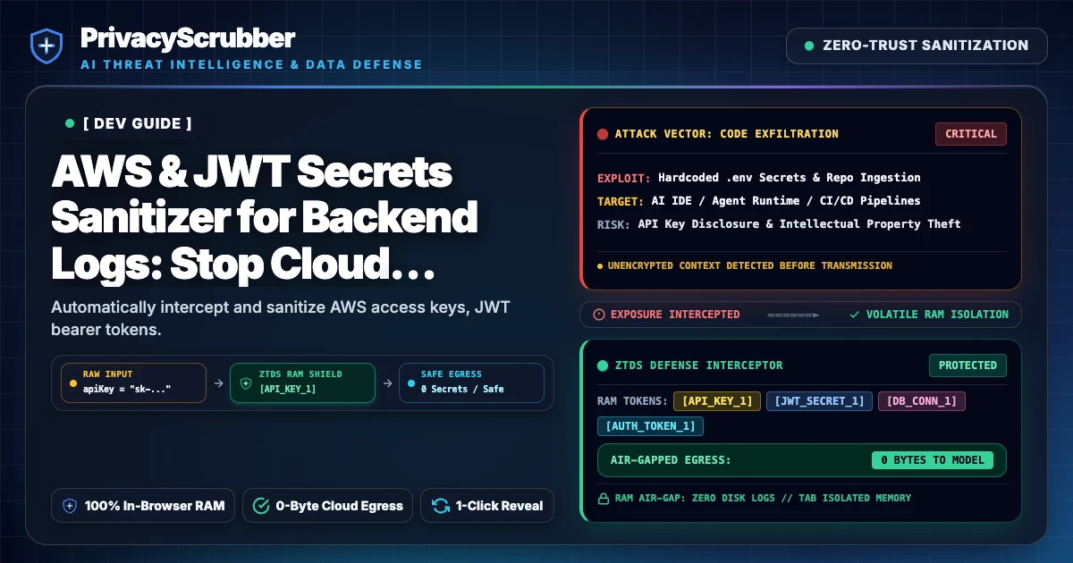
Task: Click UNENCRYPTED CONTEXT DETECTED BEFORE TRANSMISSION warning
Action: (749, 265)
